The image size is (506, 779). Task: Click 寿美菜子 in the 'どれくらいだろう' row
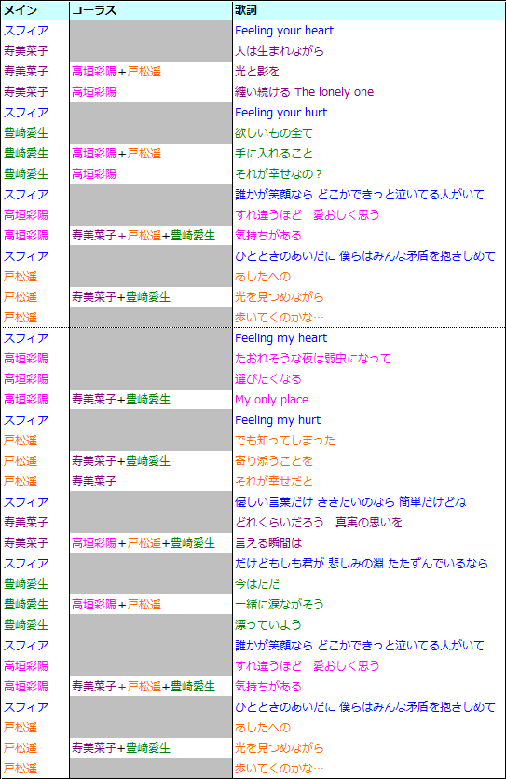[26, 522]
